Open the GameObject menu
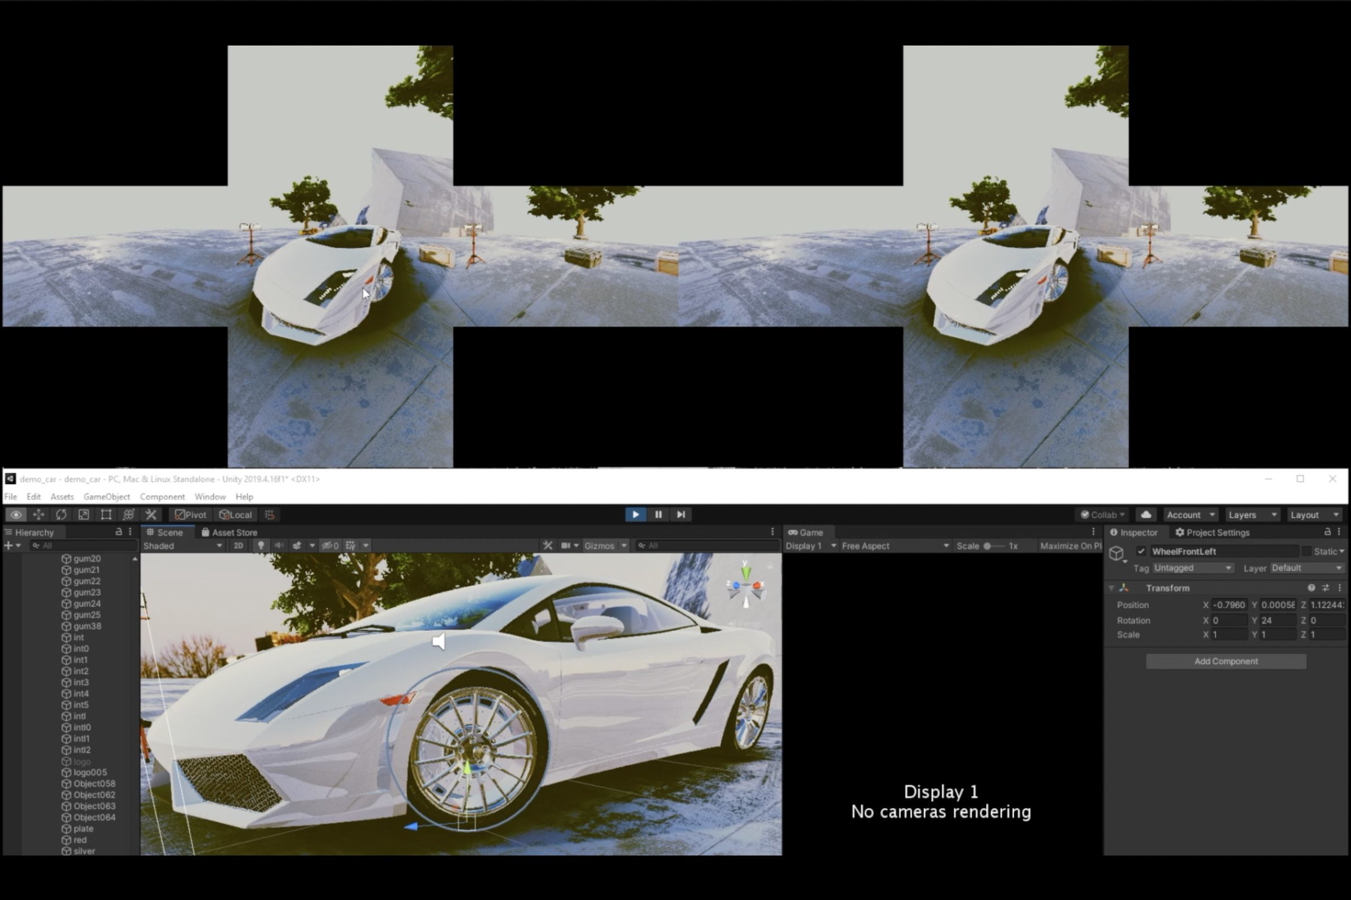Viewport: 1351px width, 900px height. [106, 497]
